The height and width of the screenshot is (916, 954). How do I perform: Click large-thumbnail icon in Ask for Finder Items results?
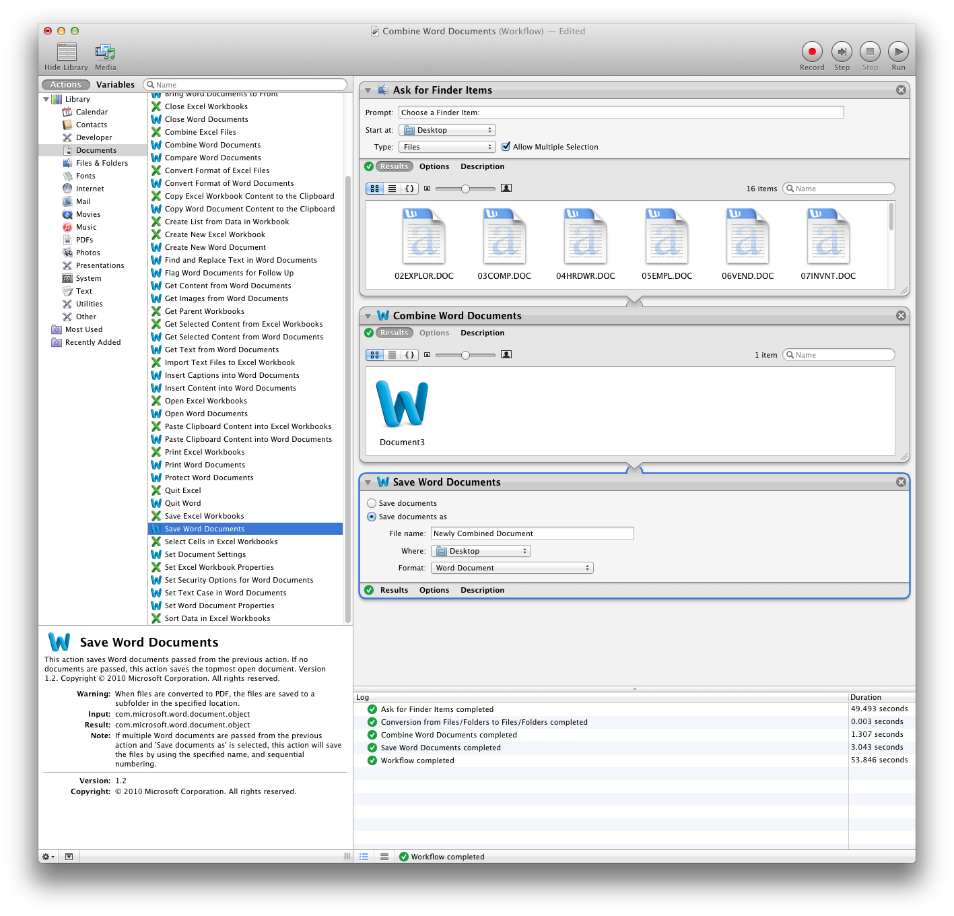pos(506,189)
